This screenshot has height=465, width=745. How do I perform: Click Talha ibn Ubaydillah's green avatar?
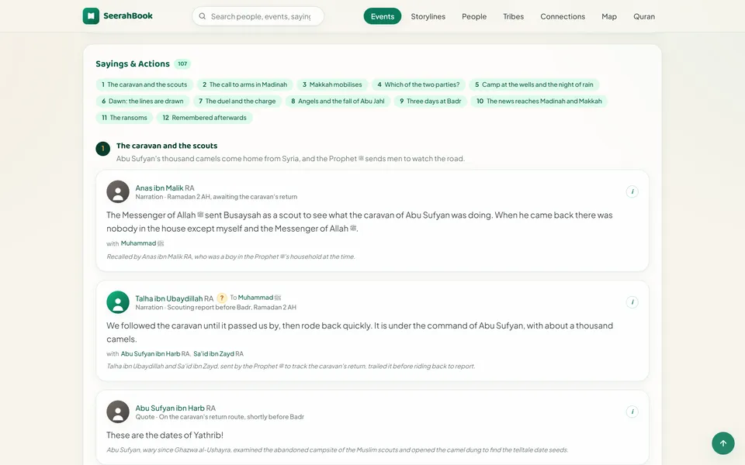point(118,302)
